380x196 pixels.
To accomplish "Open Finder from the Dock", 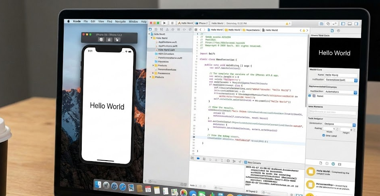I will [98, 185].
